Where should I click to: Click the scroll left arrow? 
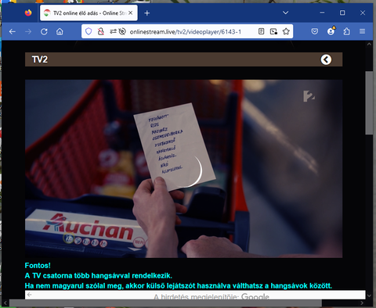click(5, 303)
